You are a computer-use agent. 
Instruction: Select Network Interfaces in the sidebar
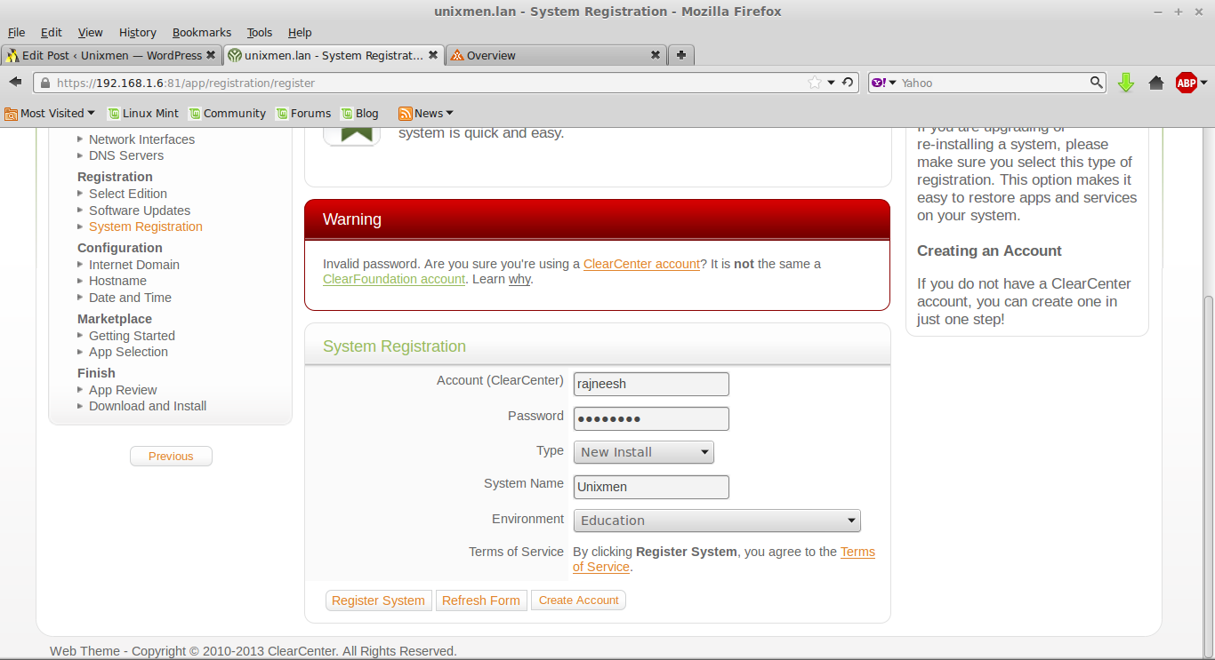[x=141, y=139]
